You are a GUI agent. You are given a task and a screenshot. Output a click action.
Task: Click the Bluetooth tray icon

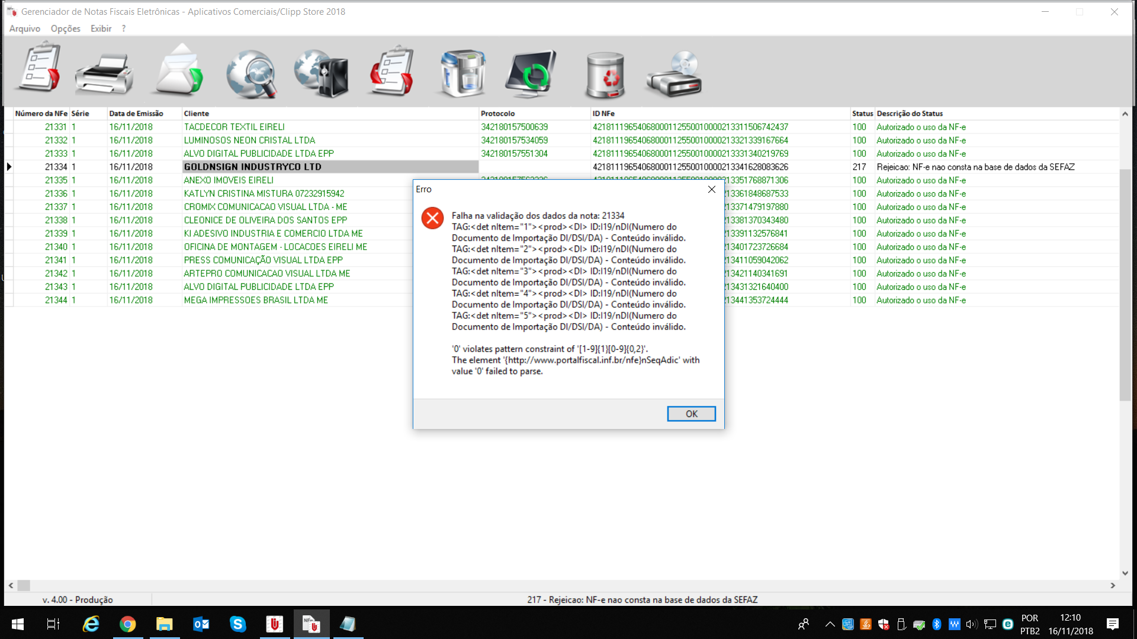[937, 624]
